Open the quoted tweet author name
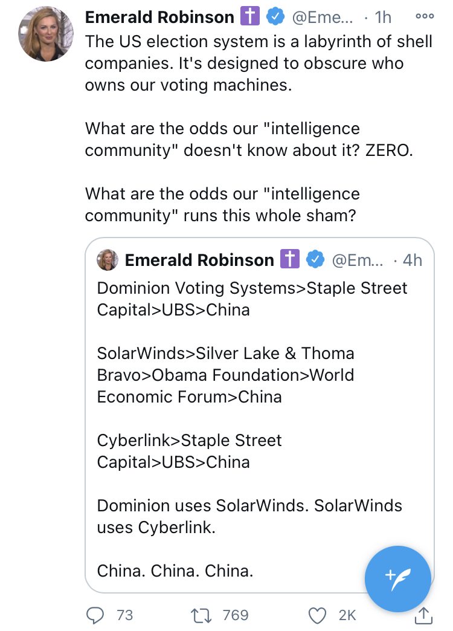Viewport: 453px width, 631px height. coord(199,260)
